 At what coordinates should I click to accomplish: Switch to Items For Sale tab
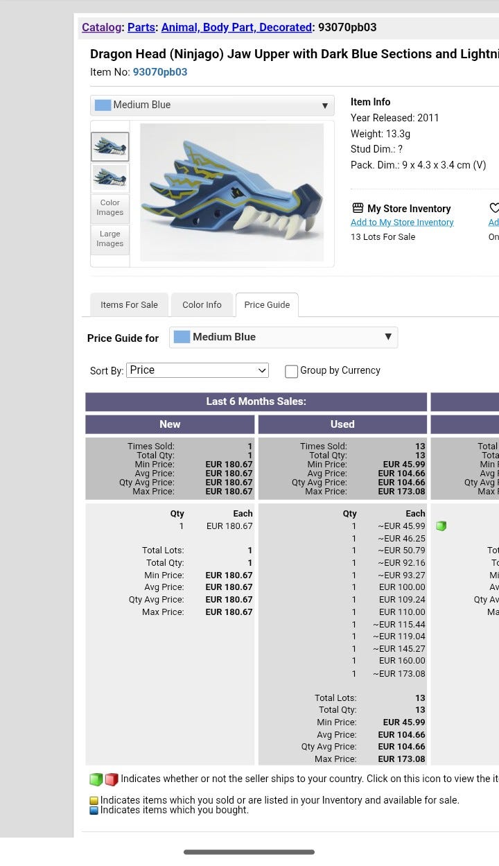129,304
